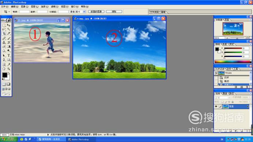Select the Move tool
The image size is (253, 142).
coord(9,25)
